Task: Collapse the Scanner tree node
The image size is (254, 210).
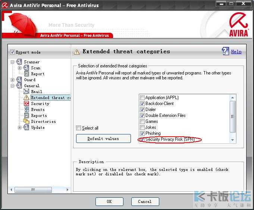Action: click(13, 62)
